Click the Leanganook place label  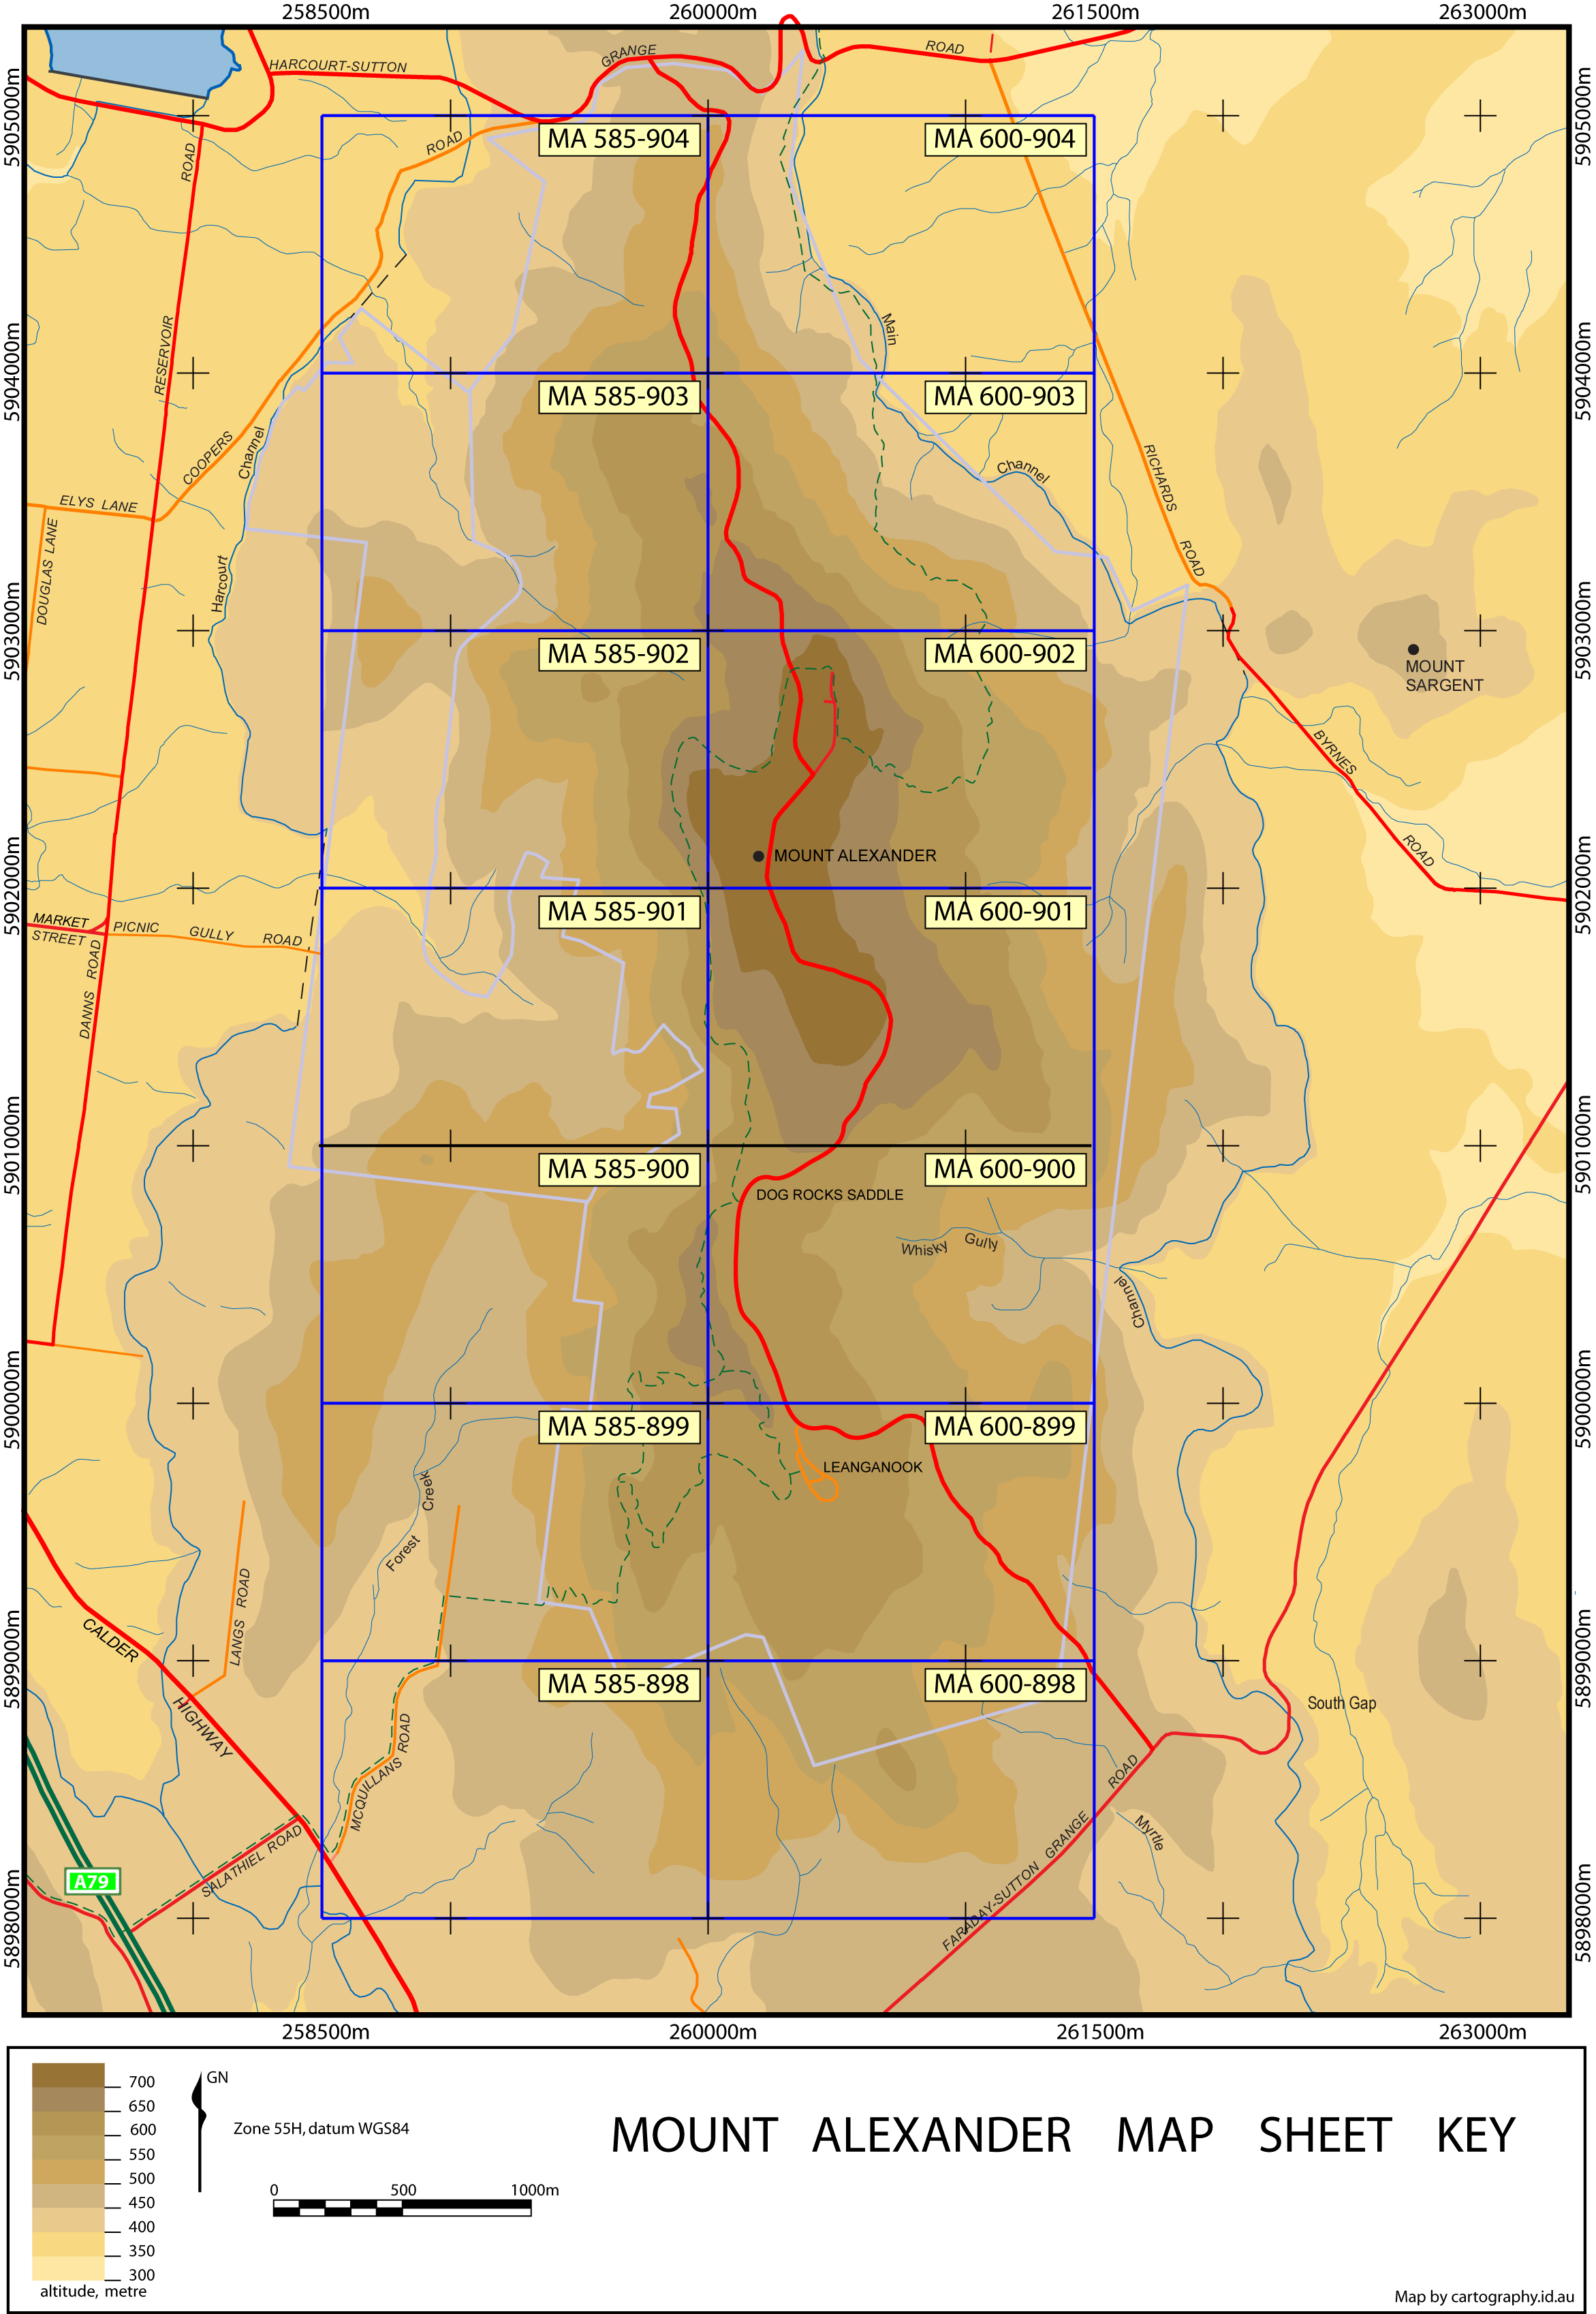tap(872, 1467)
